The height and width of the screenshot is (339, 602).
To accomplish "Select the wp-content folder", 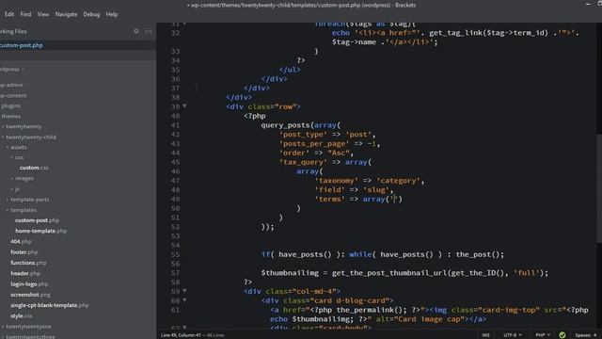I will [x=13, y=96].
